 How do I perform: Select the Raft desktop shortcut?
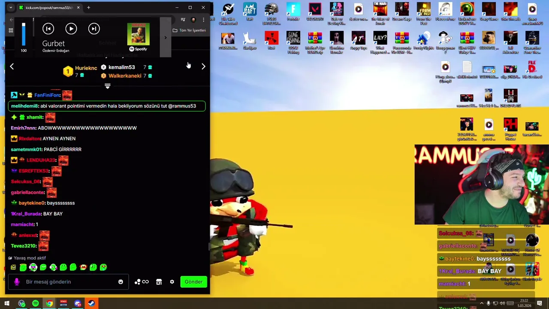coord(250,12)
